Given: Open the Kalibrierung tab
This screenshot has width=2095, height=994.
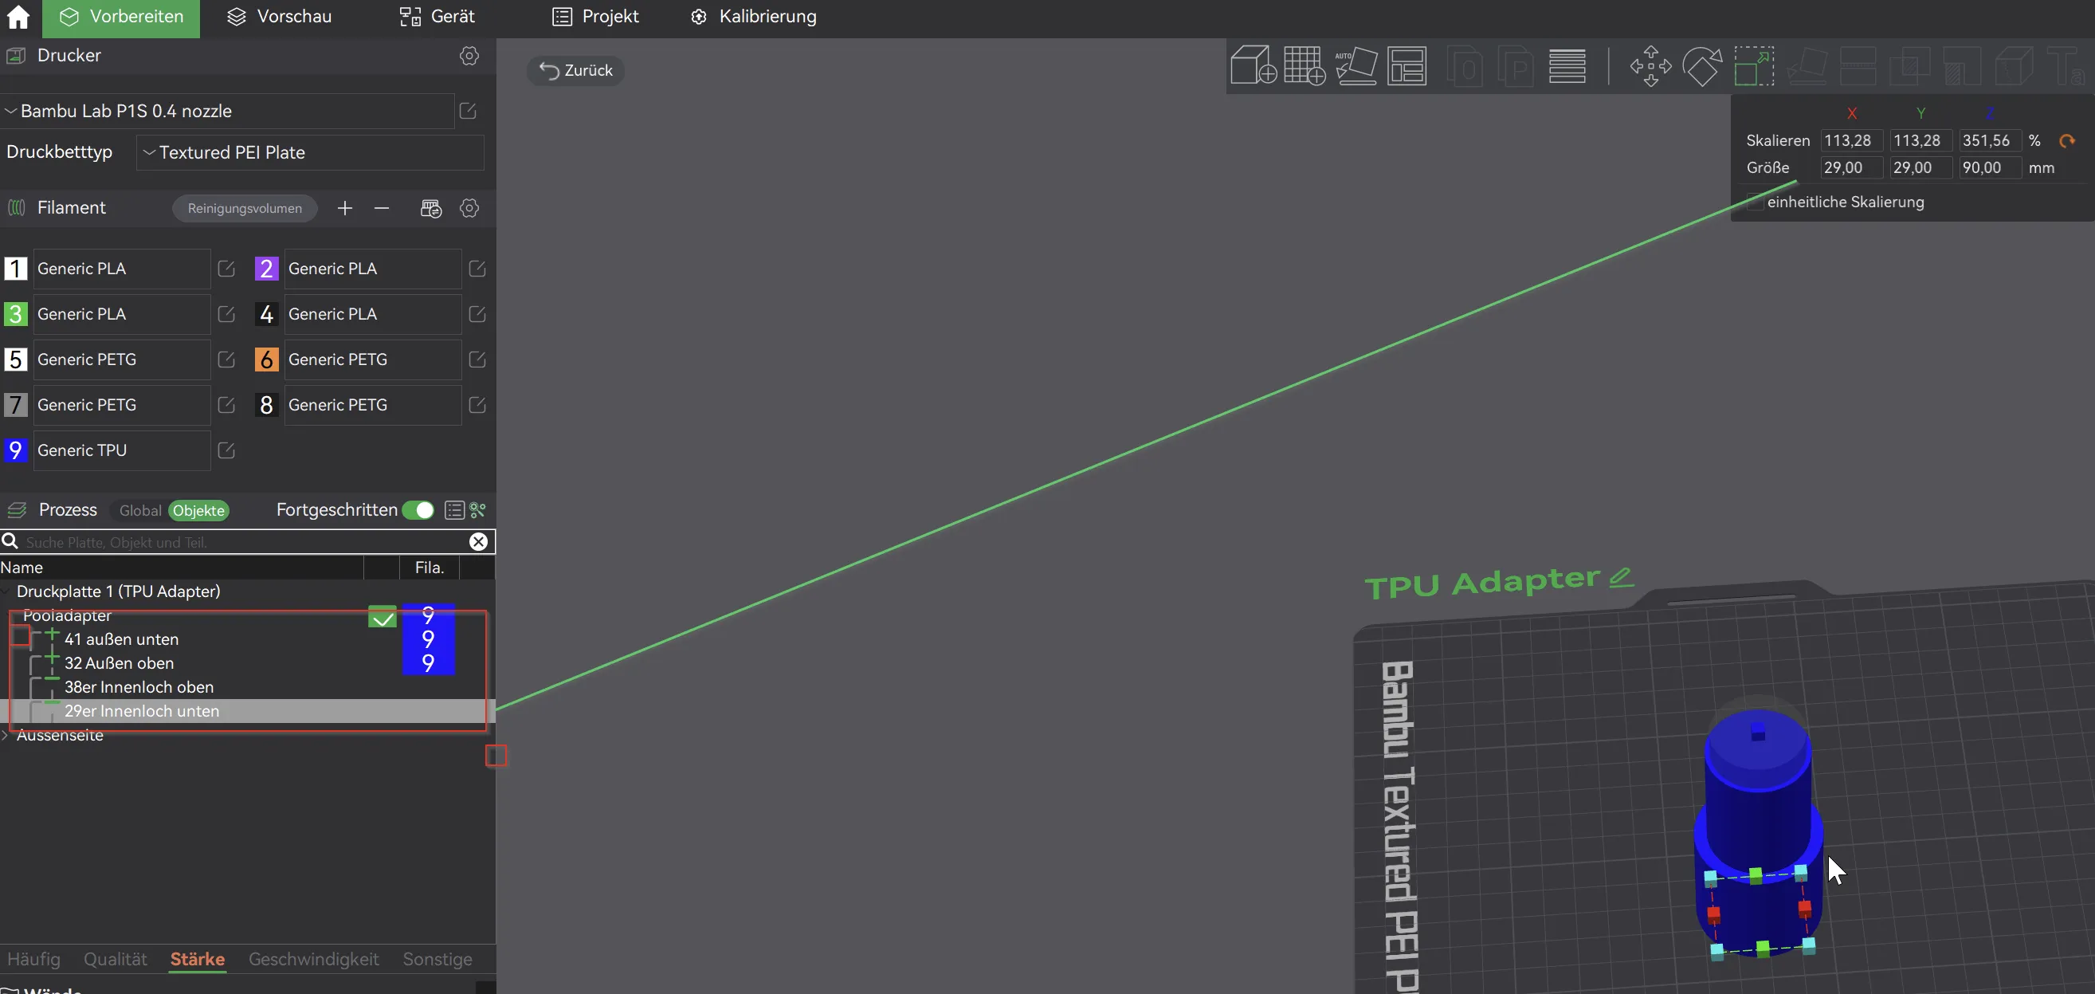Looking at the screenshot, I should [753, 17].
